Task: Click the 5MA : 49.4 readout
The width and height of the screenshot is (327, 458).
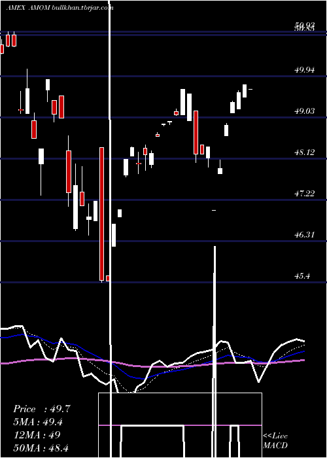Action: coord(38,422)
